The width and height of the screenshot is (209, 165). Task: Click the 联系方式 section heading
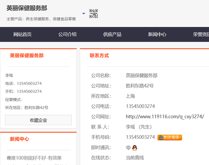tap(99, 55)
